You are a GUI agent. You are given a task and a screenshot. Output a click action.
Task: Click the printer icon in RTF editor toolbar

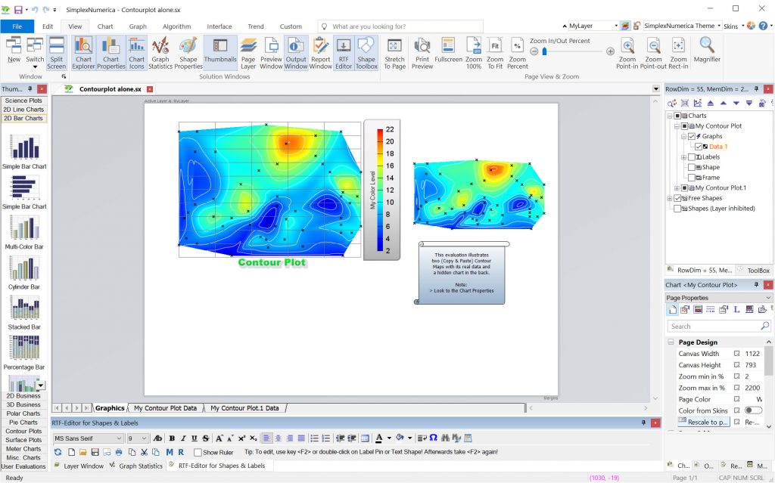pos(119,452)
